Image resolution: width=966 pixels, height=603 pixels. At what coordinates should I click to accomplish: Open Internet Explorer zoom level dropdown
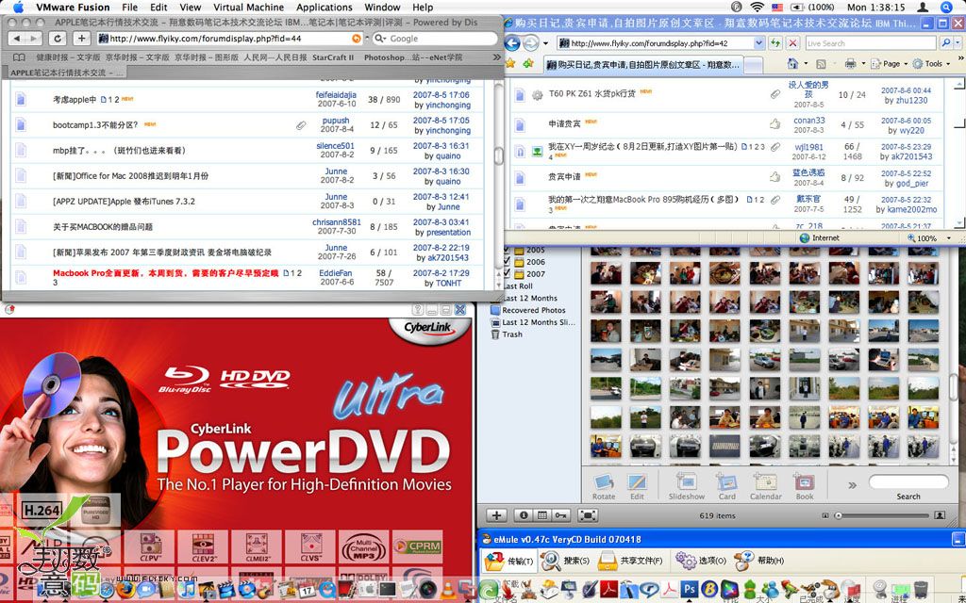coord(948,238)
